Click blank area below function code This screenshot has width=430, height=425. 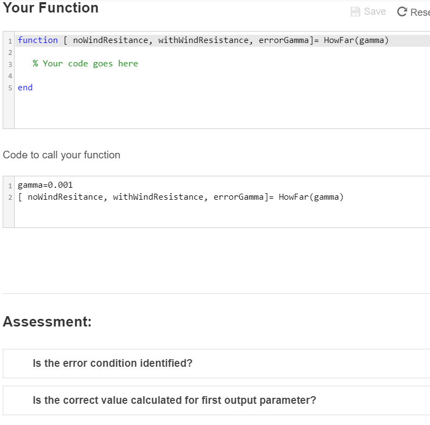[x=217, y=112]
